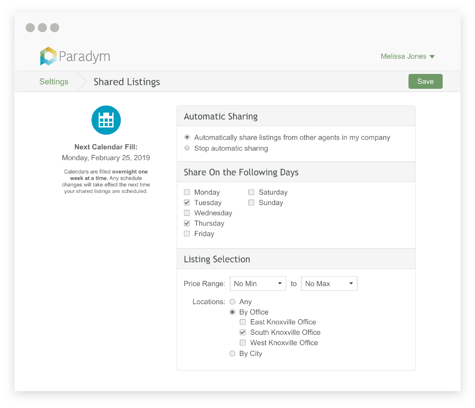Save the shared listings settings
The width and height of the screenshot is (475, 408).
[x=426, y=81]
